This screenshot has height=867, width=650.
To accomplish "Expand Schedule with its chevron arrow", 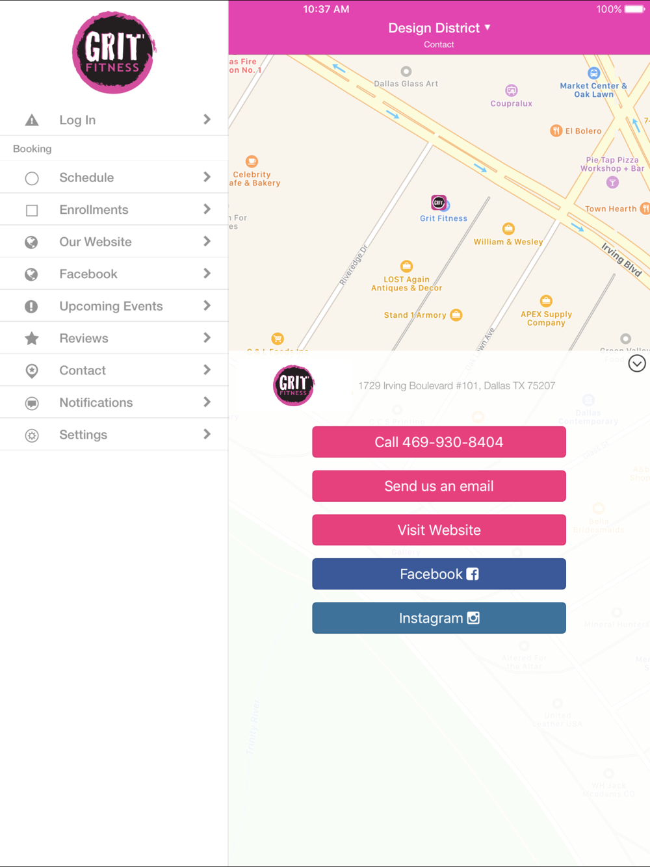I will [x=207, y=177].
